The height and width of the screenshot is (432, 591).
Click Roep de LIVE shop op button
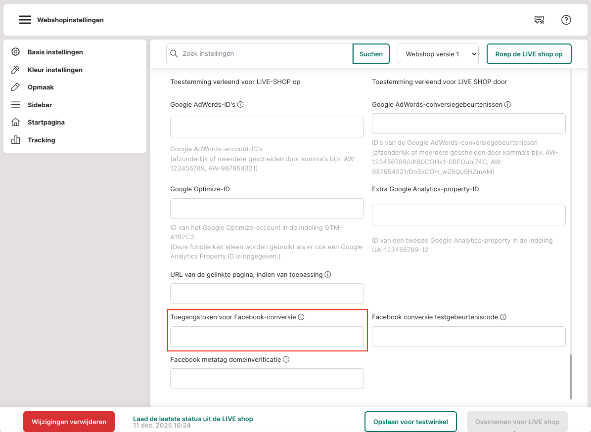point(529,54)
